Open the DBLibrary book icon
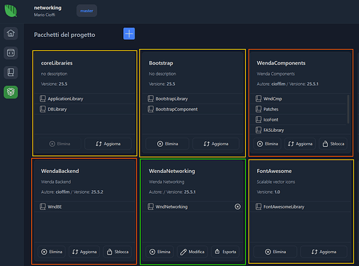Image resolution: width=359 pixels, height=266 pixels. point(42,109)
